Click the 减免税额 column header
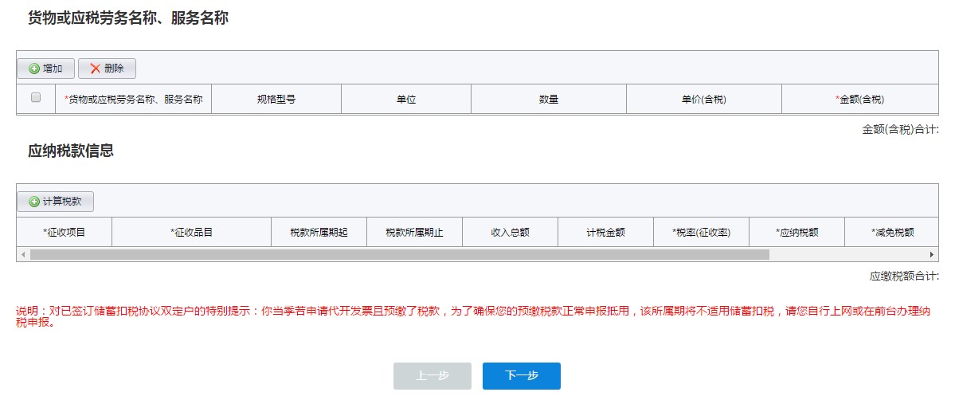 point(892,233)
